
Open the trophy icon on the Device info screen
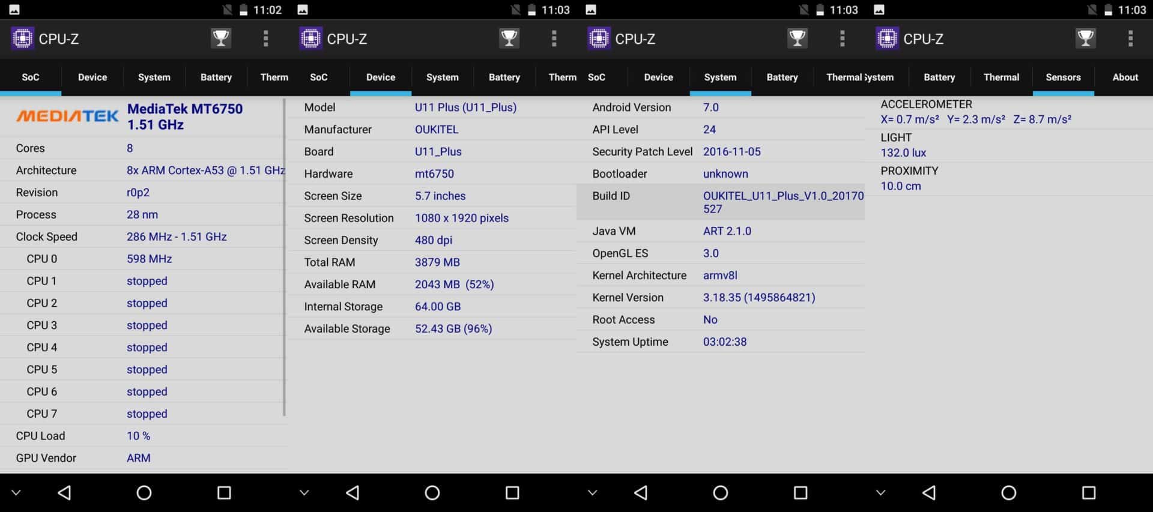(509, 38)
